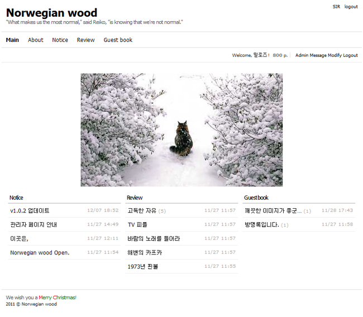
Task: Open guestbook post '방명록입니다.'
Action: tap(262, 224)
